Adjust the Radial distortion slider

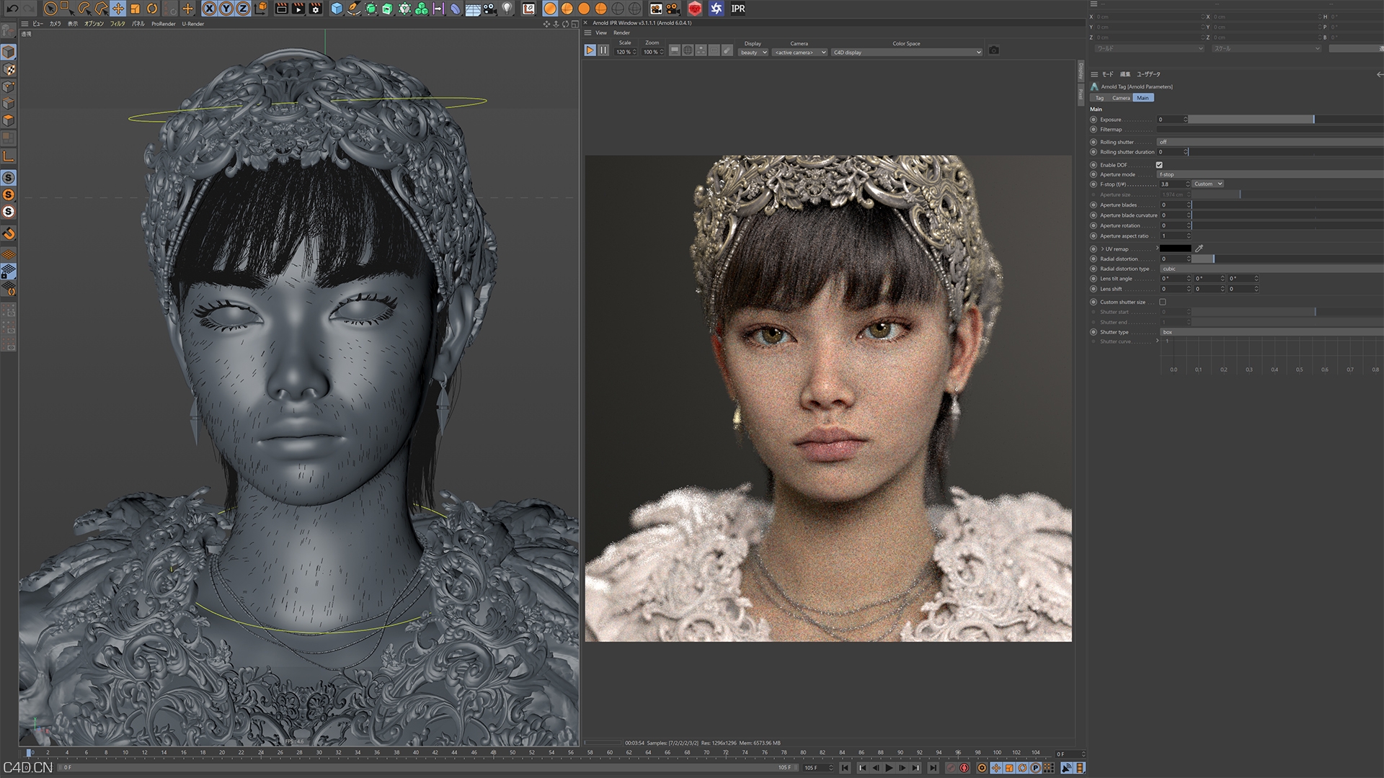pyautogui.click(x=1287, y=259)
